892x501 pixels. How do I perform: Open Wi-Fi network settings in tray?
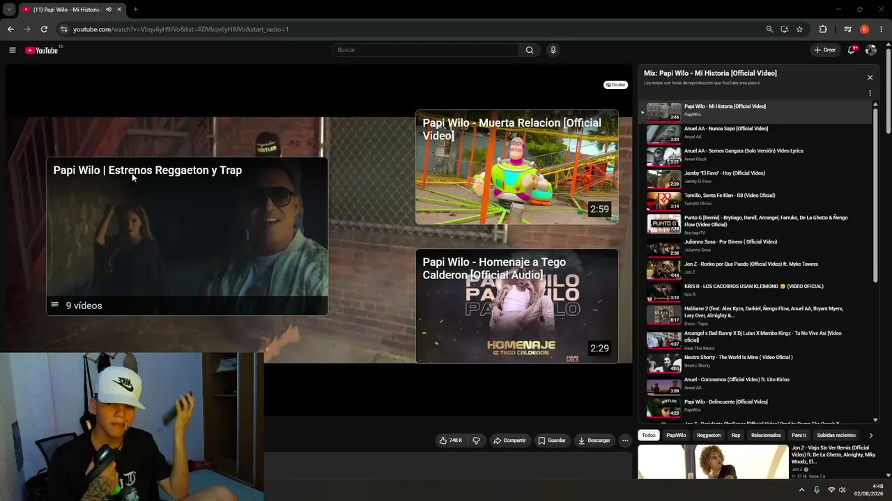[831, 490]
